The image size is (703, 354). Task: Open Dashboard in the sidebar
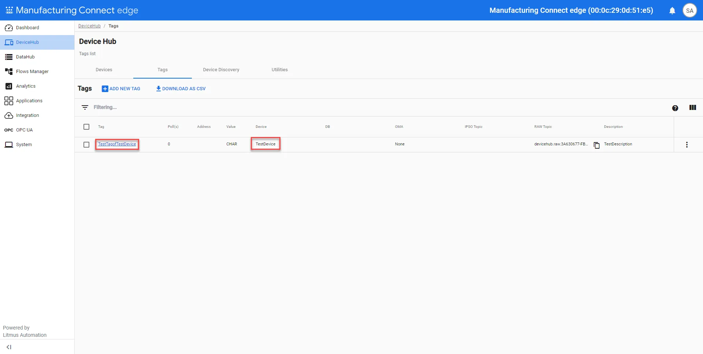(37, 28)
